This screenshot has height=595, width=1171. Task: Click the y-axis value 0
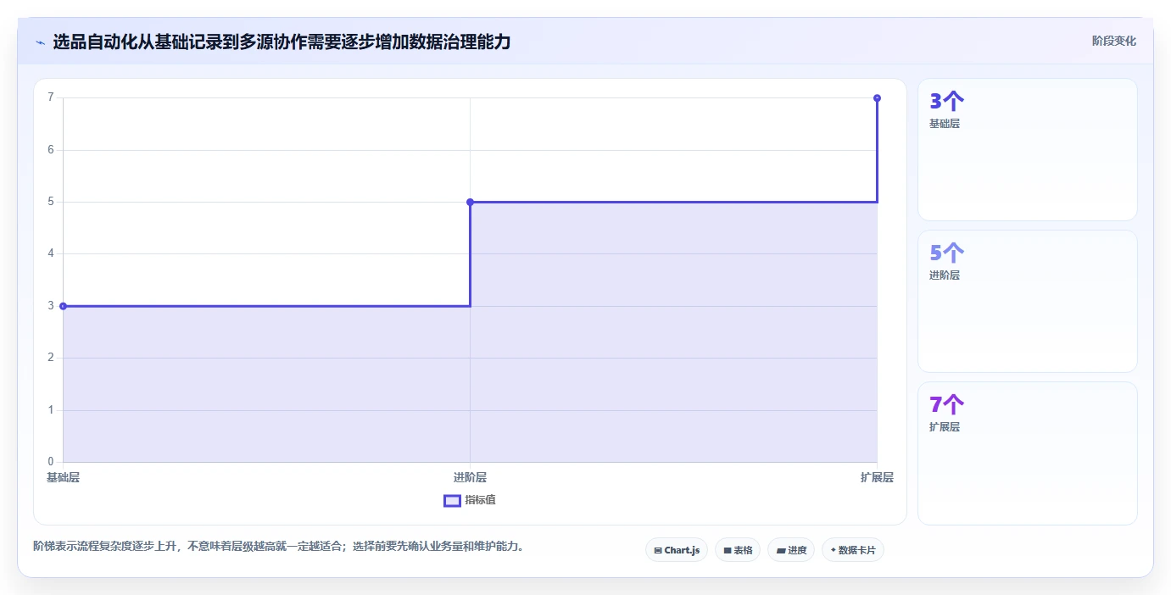point(51,462)
